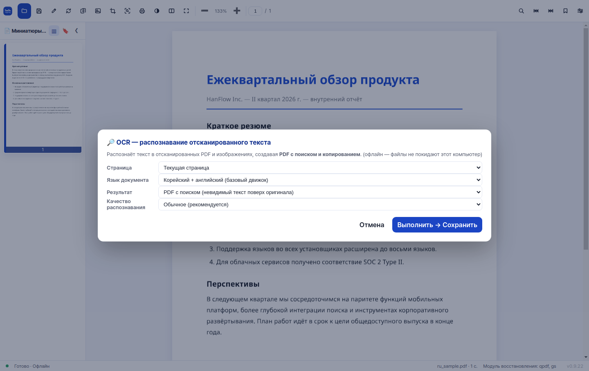589x371 pixels.
Task: Open search with the magnifier icon
Action: (x=521, y=11)
